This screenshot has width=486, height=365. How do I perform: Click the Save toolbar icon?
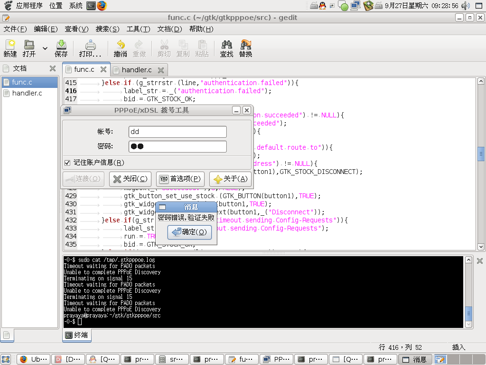click(x=61, y=48)
